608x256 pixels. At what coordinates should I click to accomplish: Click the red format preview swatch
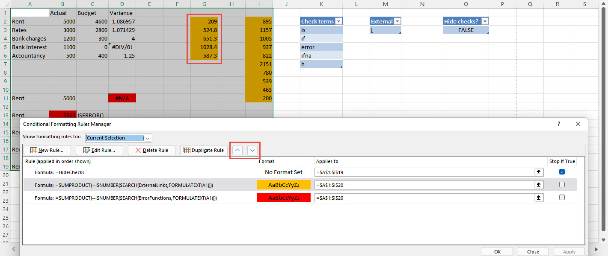[x=284, y=198]
